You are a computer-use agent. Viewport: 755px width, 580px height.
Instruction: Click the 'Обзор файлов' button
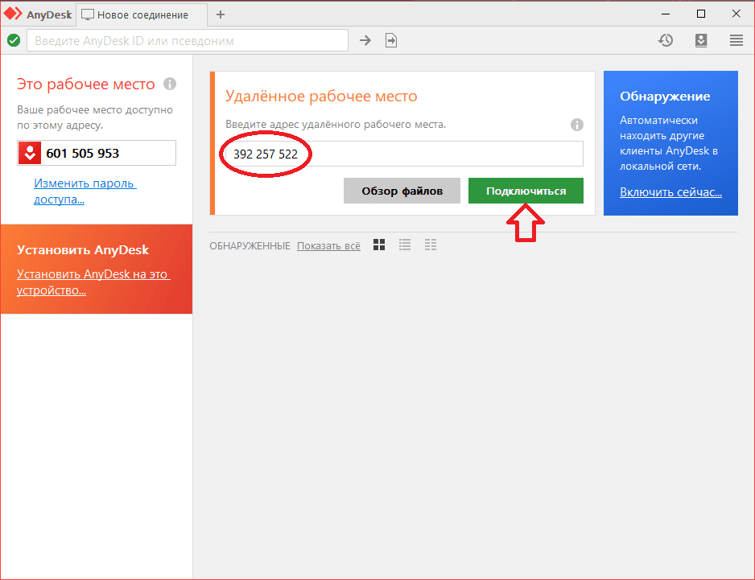click(x=402, y=191)
